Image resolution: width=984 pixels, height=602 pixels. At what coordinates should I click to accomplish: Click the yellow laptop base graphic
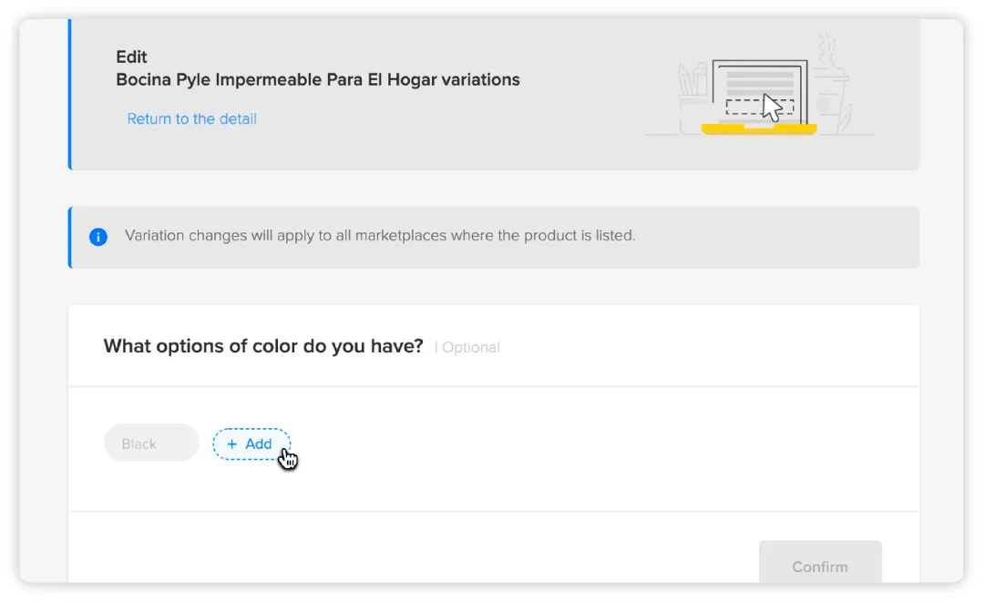(758, 130)
